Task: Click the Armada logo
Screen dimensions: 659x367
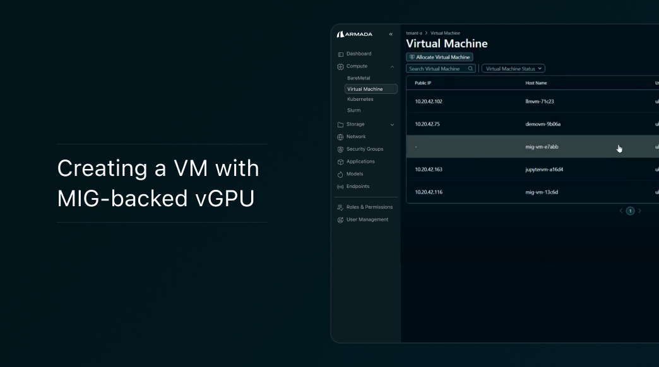Action: point(354,35)
